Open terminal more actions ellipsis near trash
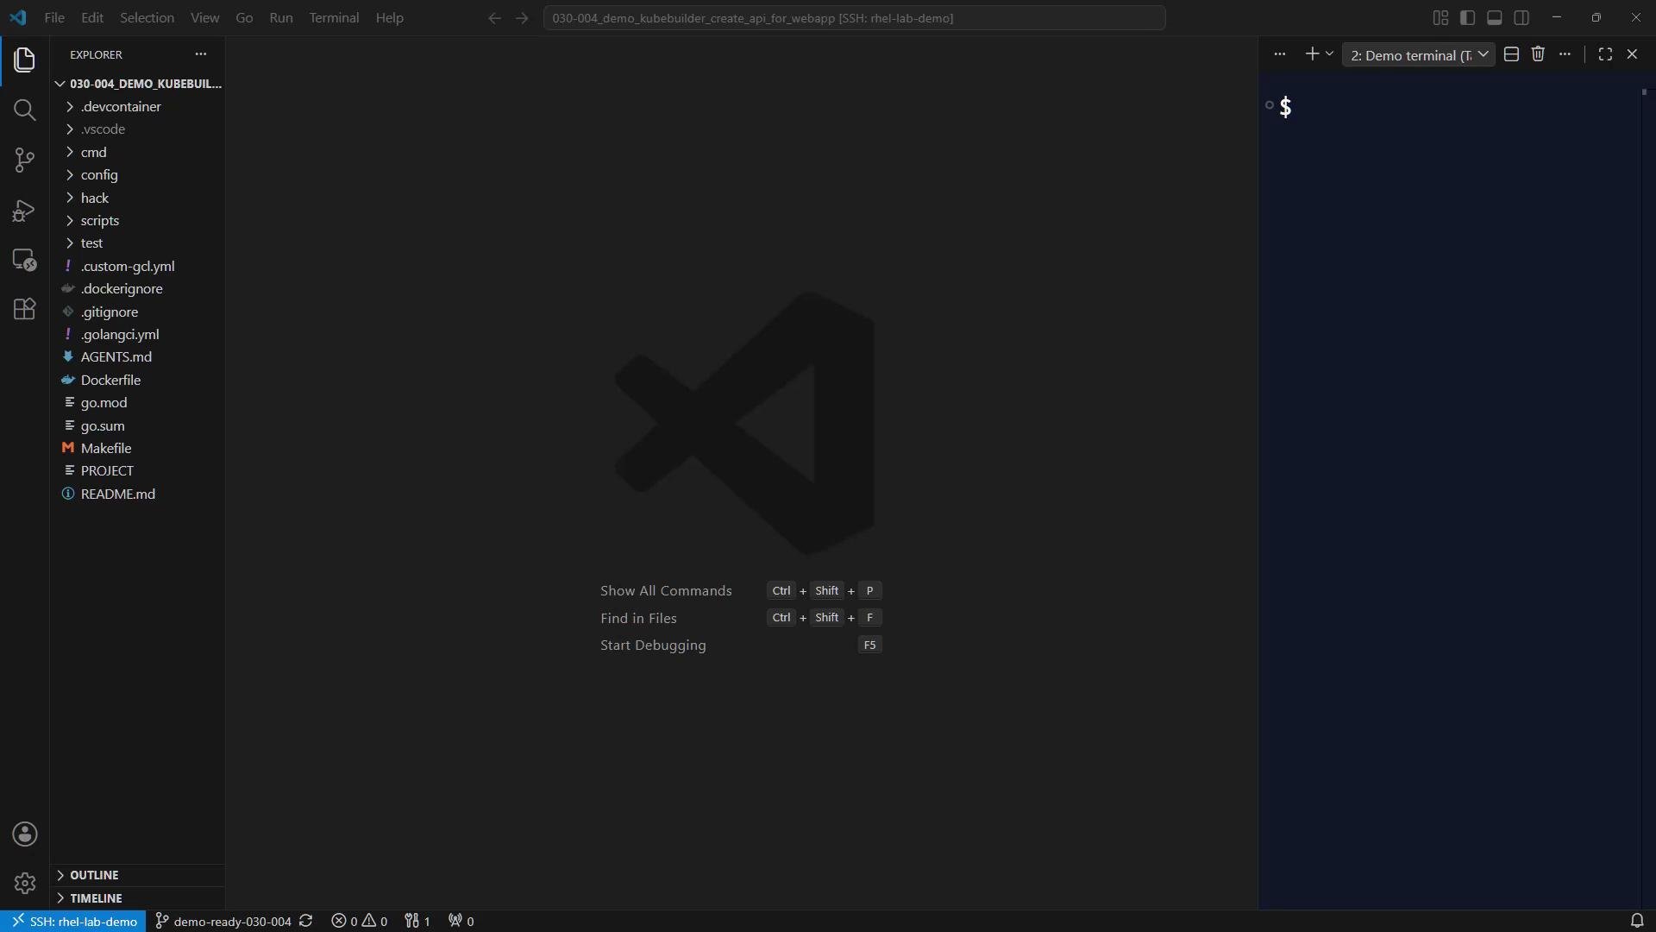 (x=1565, y=54)
